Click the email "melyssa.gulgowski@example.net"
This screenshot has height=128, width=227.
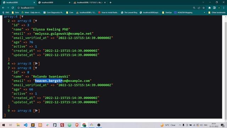(x=63, y=34)
